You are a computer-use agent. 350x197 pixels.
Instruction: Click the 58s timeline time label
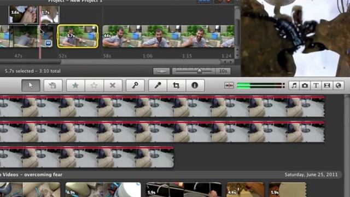(x=107, y=56)
